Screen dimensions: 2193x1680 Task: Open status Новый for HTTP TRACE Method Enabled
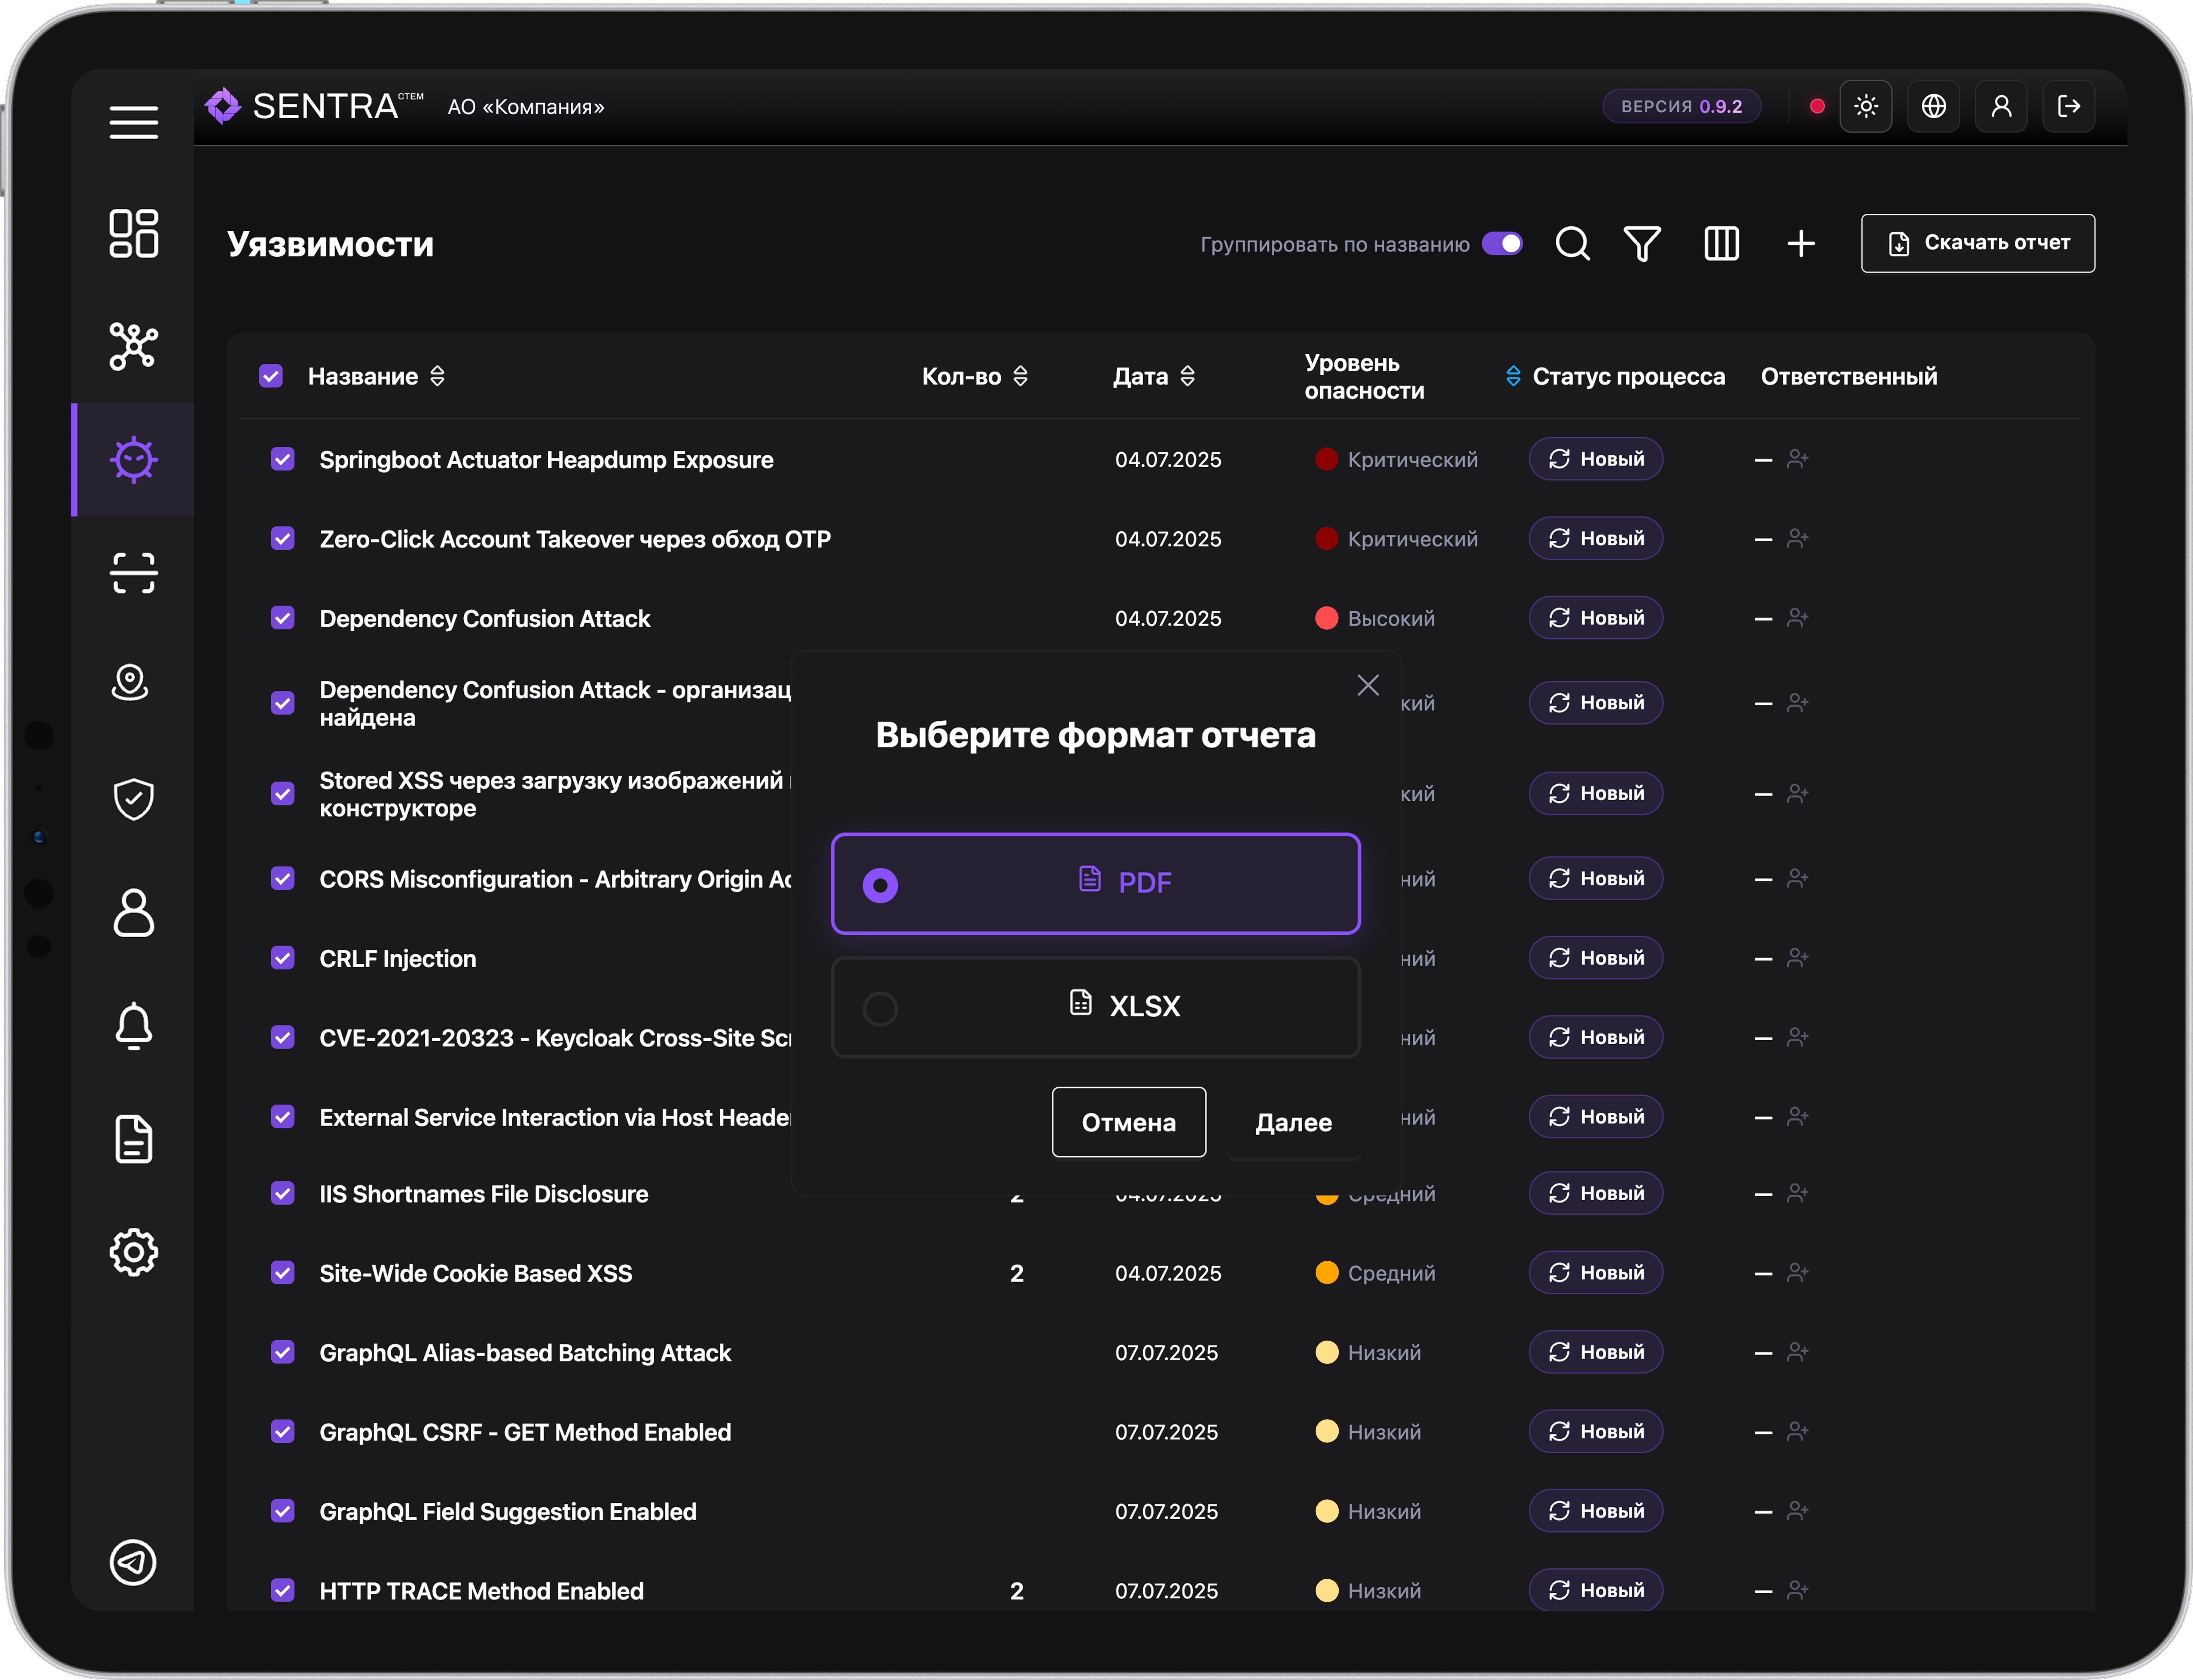click(1596, 1590)
